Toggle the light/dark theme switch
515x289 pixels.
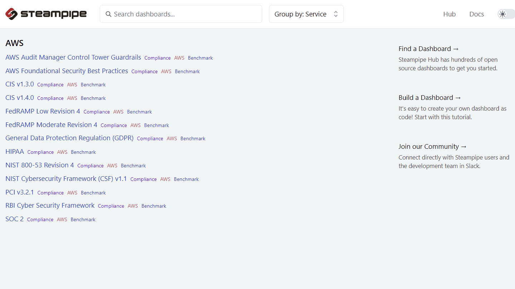click(x=506, y=14)
